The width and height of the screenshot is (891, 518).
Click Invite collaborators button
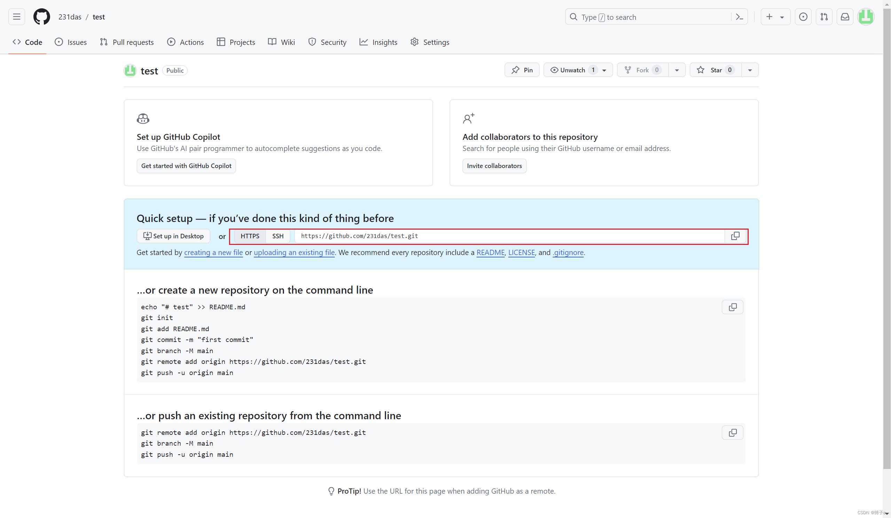[494, 166]
